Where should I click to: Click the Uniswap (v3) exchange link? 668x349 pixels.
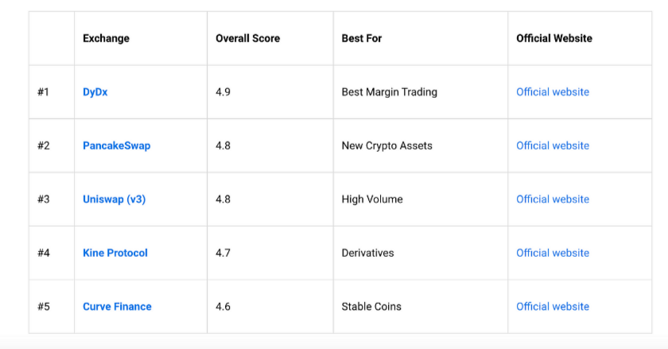pyautogui.click(x=114, y=200)
